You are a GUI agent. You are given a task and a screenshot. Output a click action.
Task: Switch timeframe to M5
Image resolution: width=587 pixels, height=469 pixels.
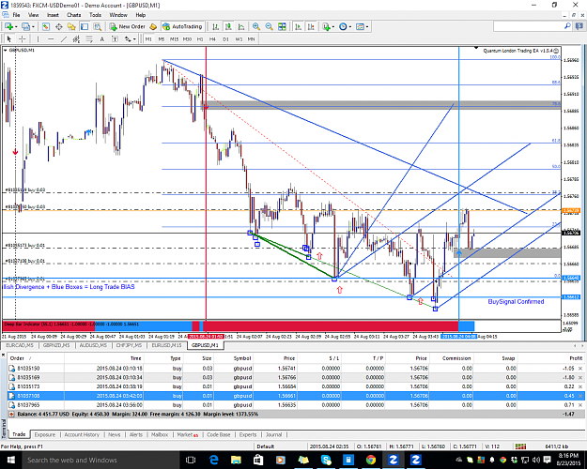pos(162,38)
